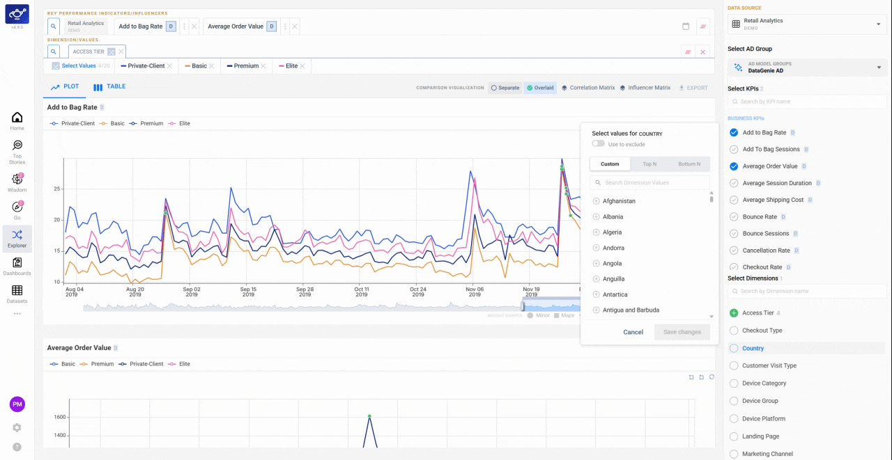Select Checkout Type dimension
This screenshot has width=892, height=460.
734,331
